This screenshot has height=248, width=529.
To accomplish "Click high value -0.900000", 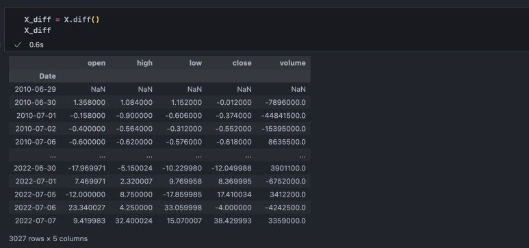I will (x=134, y=116).
